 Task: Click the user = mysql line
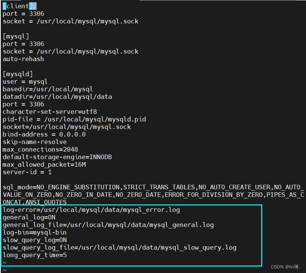[25, 81]
